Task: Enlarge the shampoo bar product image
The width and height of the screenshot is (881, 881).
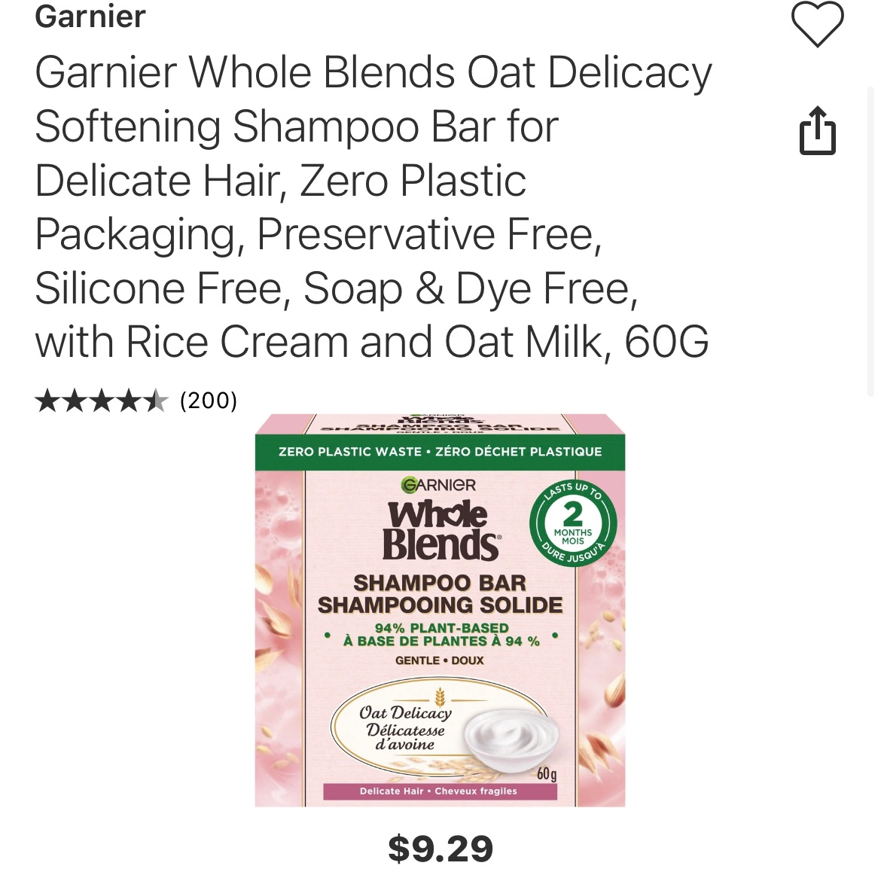Action: pos(440,611)
